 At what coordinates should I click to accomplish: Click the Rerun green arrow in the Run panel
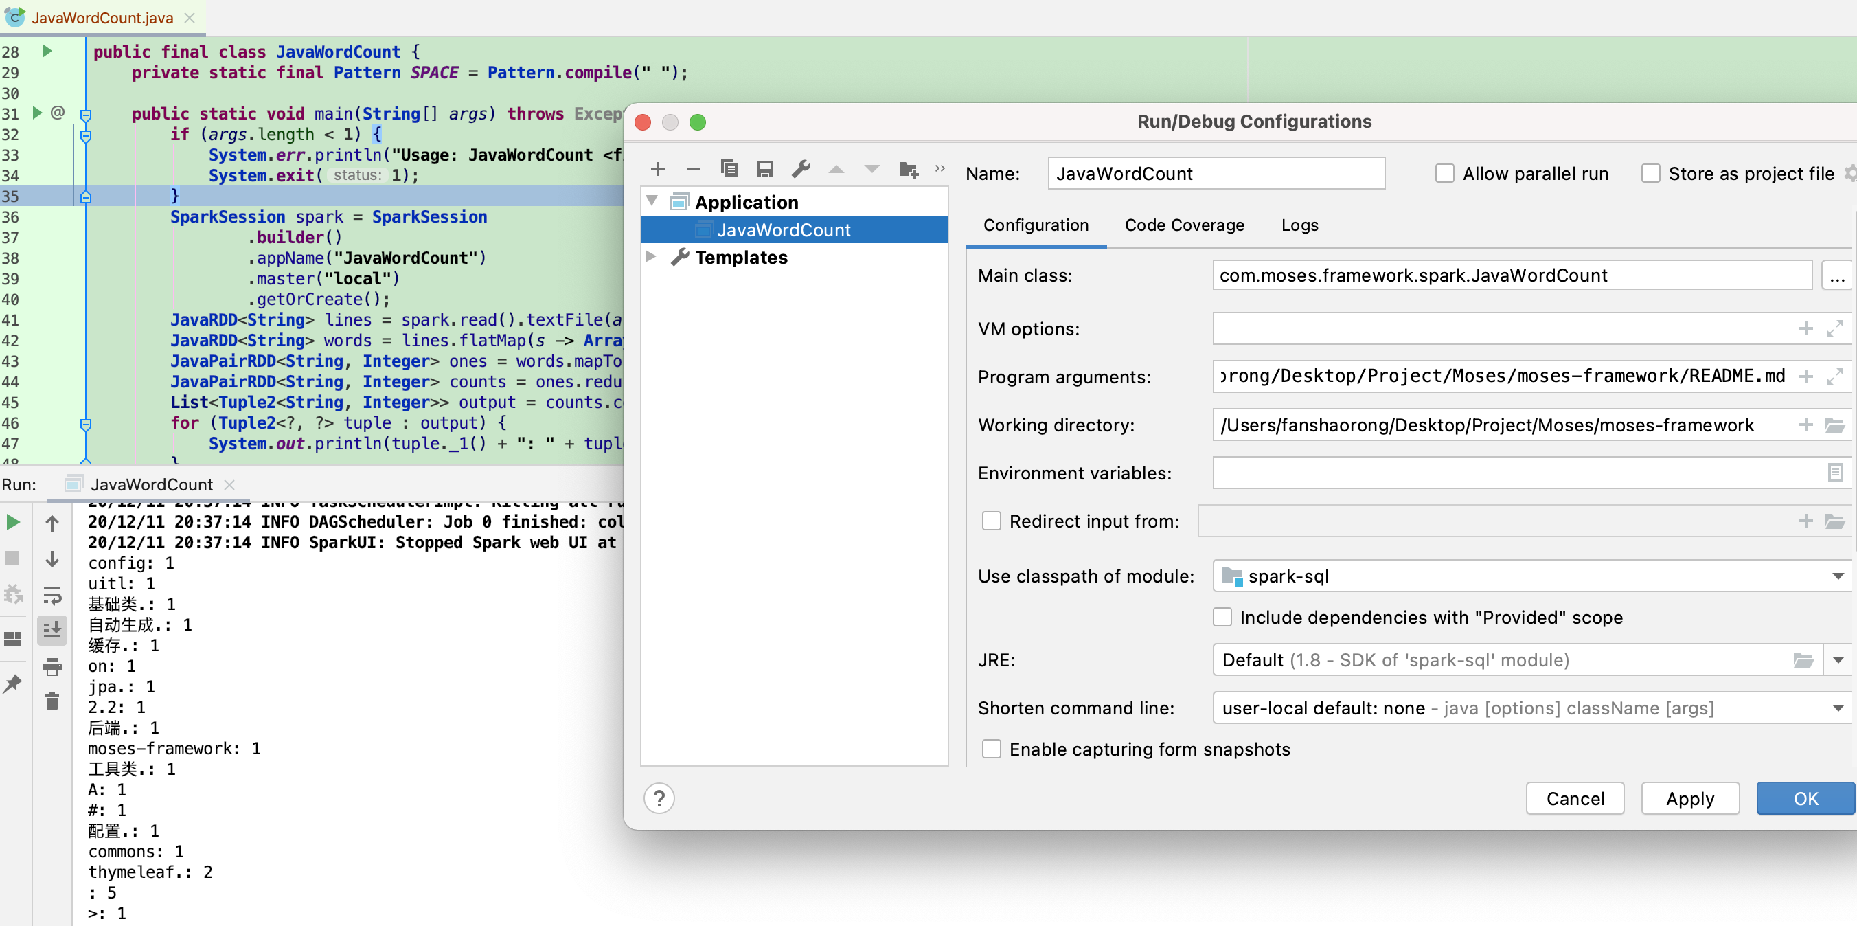pyautogui.click(x=13, y=522)
